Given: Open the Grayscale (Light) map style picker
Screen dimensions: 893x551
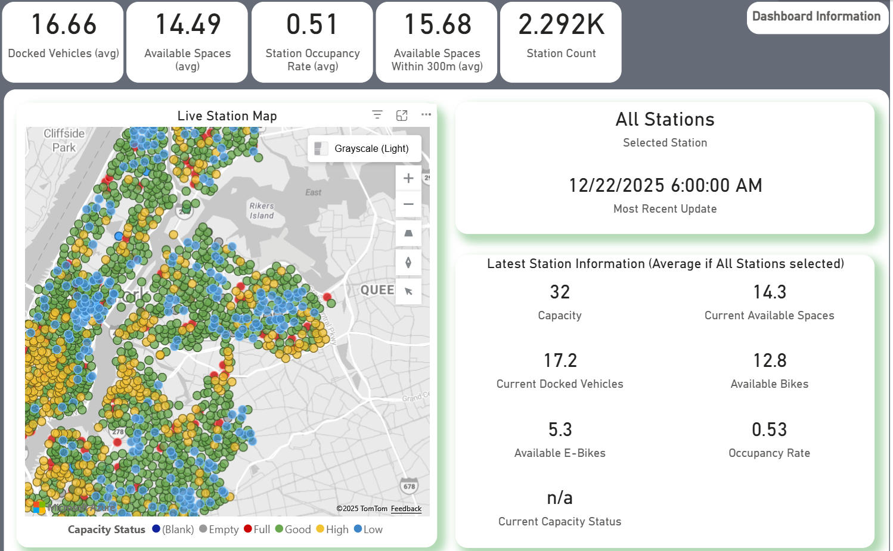Looking at the screenshot, I should 364,148.
